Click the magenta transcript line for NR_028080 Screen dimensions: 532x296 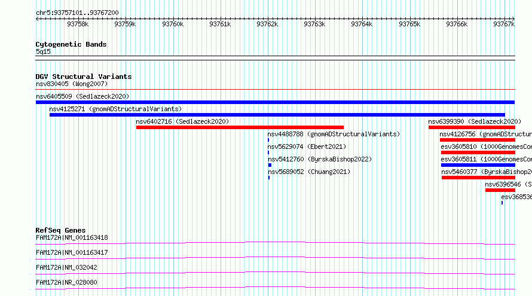(x=275, y=288)
